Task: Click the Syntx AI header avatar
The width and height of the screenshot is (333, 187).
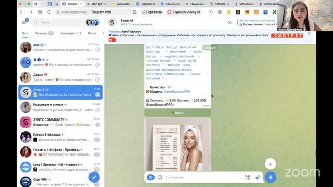Action: (112, 22)
